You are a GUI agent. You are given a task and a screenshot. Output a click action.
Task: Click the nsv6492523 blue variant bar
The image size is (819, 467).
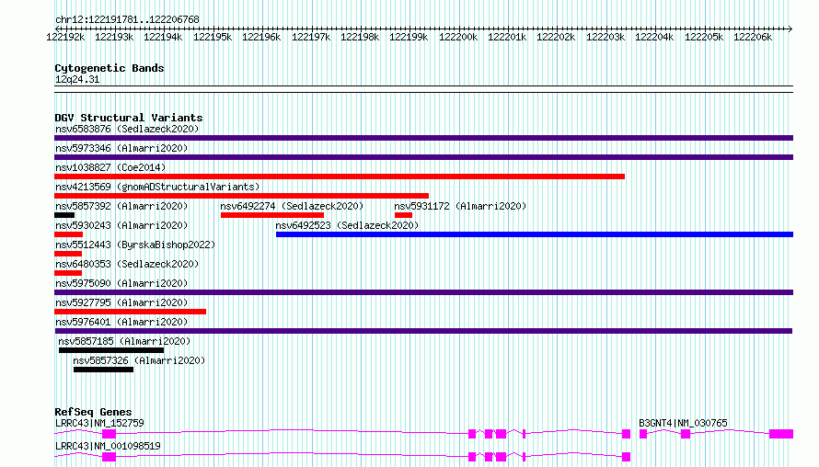[x=535, y=234]
